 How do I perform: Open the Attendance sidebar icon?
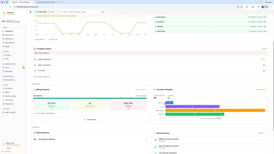pyautogui.click(x=3, y=39)
